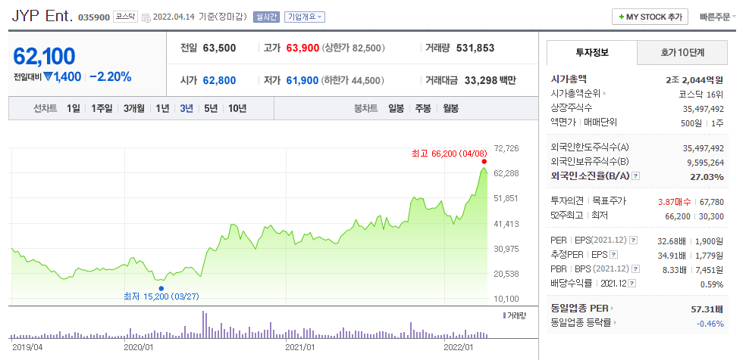749x360 pixels.
Task: Expand the 빠른주문 dropdown
Action: pyautogui.click(x=718, y=17)
